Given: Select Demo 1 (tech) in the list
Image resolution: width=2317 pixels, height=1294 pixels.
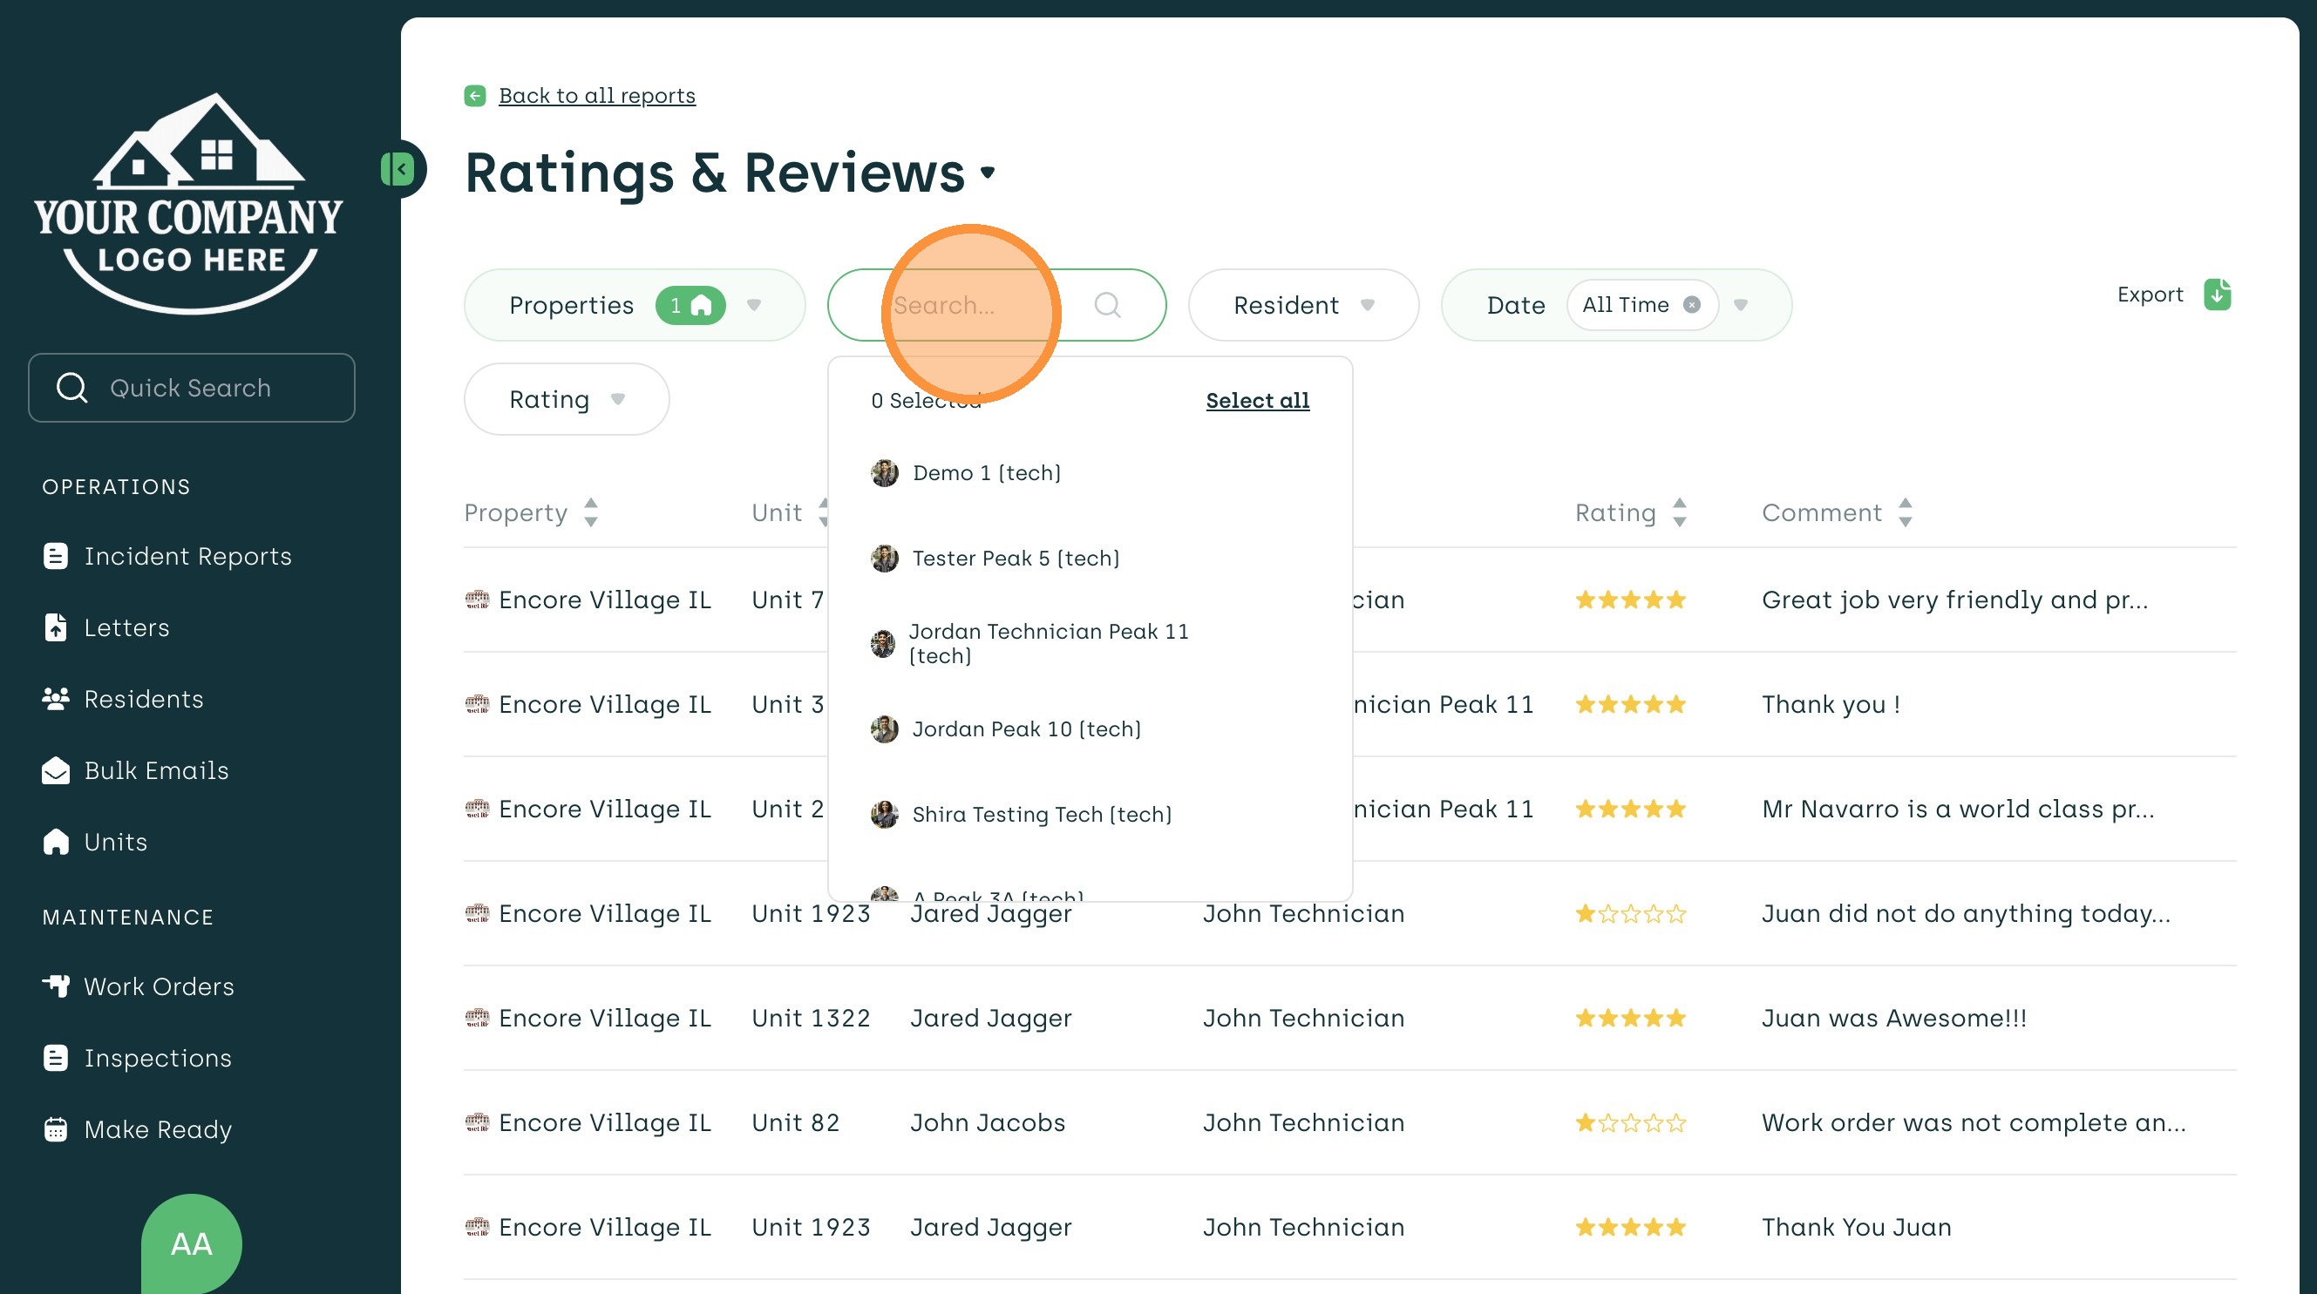Looking at the screenshot, I should pyautogui.click(x=986, y=473).
